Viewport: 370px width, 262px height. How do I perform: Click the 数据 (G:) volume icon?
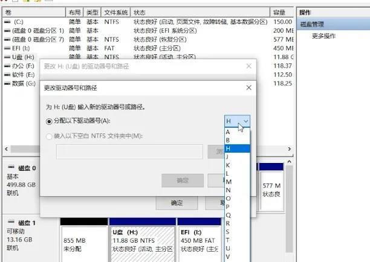pos(7,83)
